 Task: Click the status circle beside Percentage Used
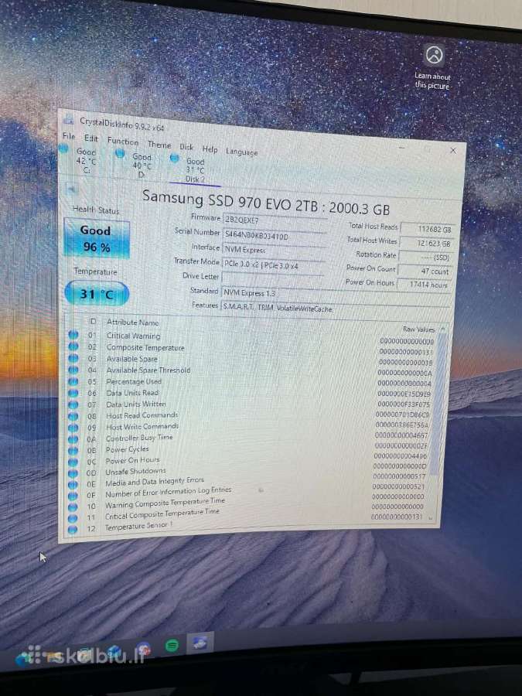[73, 381]
